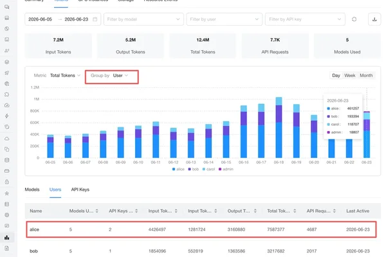The width and height of the screenshot is (386, 257).
Task: Open the chat bubbles sidebar icon
Action: (x=7, y=7)
